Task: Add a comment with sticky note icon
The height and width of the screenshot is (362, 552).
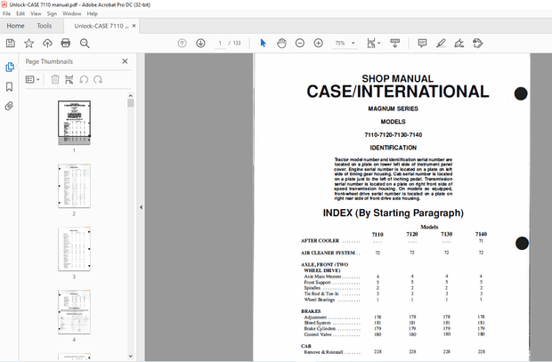Action: 422,44
